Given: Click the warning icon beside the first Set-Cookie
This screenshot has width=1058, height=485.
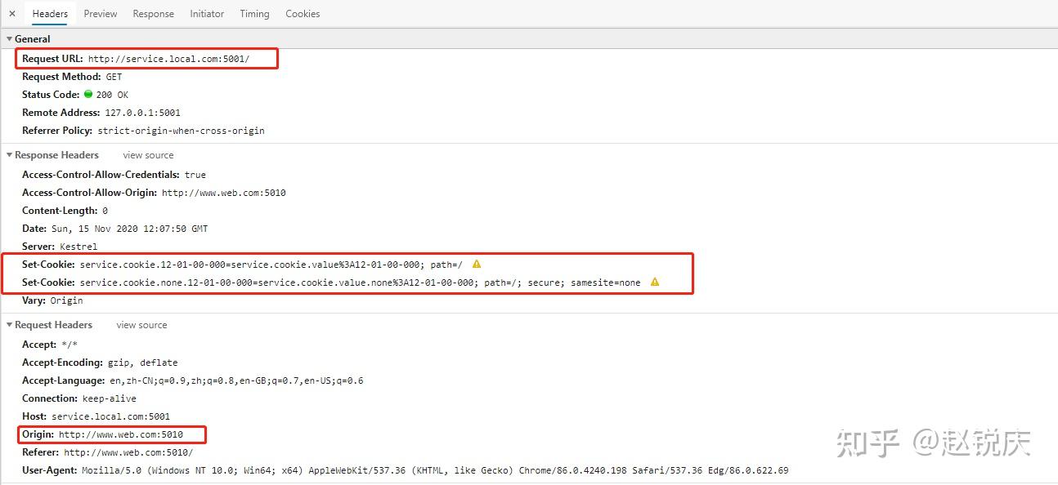Looking at the screenshot, I should (x=476, y=264).
